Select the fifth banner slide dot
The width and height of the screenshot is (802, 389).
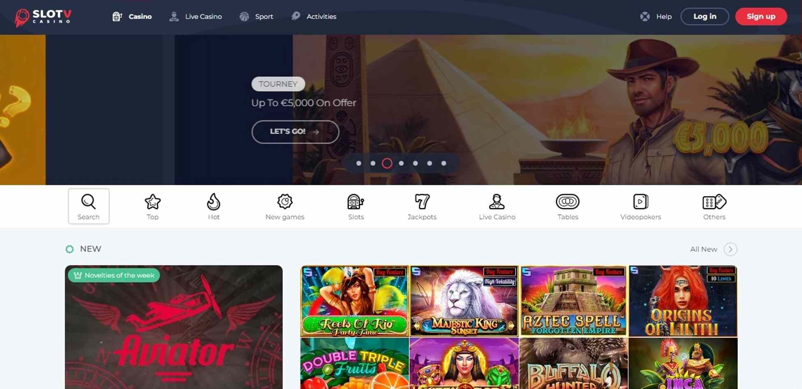pos(415,163)
